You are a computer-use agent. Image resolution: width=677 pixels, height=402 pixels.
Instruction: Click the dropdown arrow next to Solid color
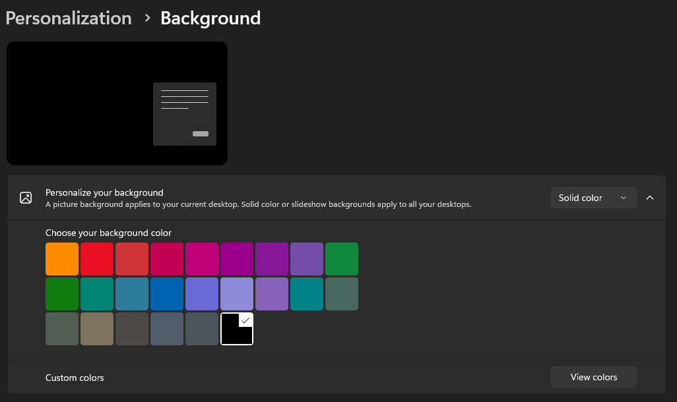(x=624, y=198)
